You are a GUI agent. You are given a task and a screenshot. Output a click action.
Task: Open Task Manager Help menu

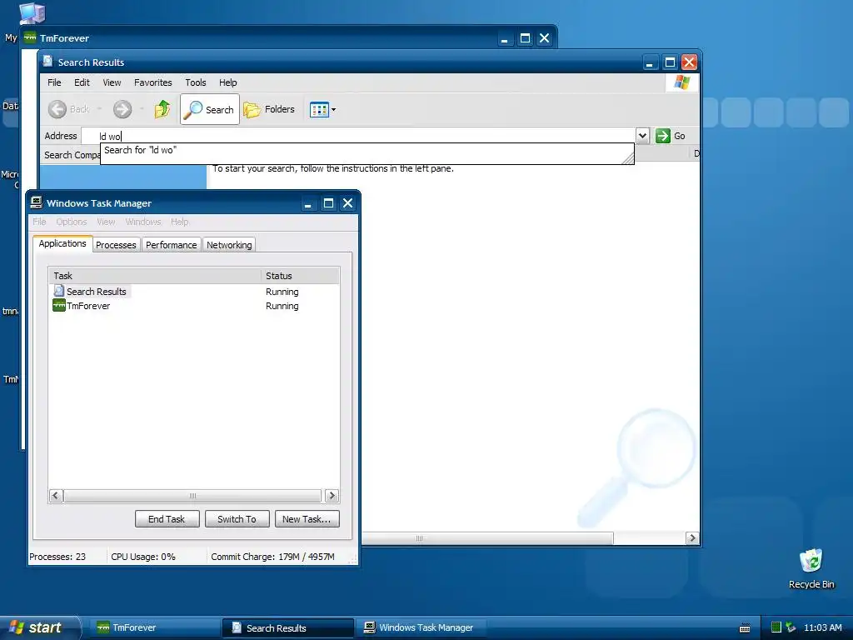[180, 222]
